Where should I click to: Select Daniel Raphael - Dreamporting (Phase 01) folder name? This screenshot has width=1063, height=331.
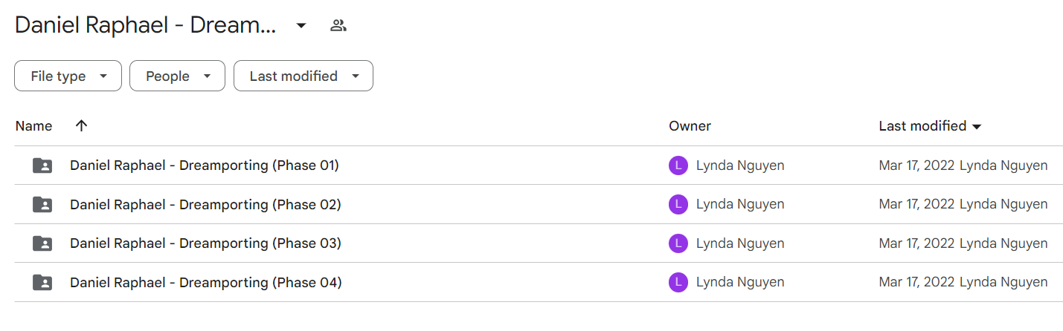(205, 165)
